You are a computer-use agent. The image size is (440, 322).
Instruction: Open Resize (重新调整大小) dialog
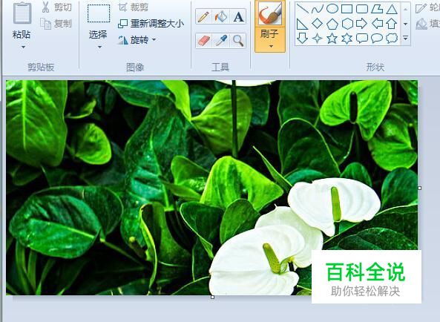pos(151,24)
